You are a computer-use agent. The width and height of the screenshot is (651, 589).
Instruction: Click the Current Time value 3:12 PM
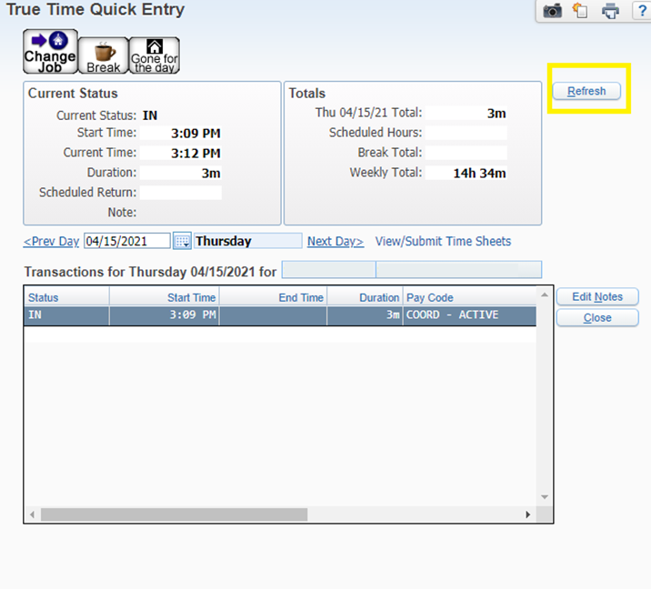click(181, 154)
